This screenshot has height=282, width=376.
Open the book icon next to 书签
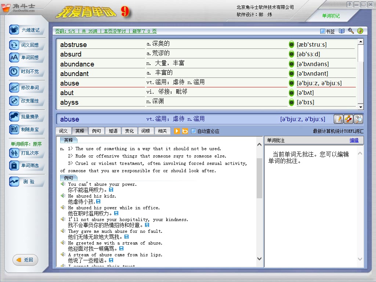coord(342,31)
